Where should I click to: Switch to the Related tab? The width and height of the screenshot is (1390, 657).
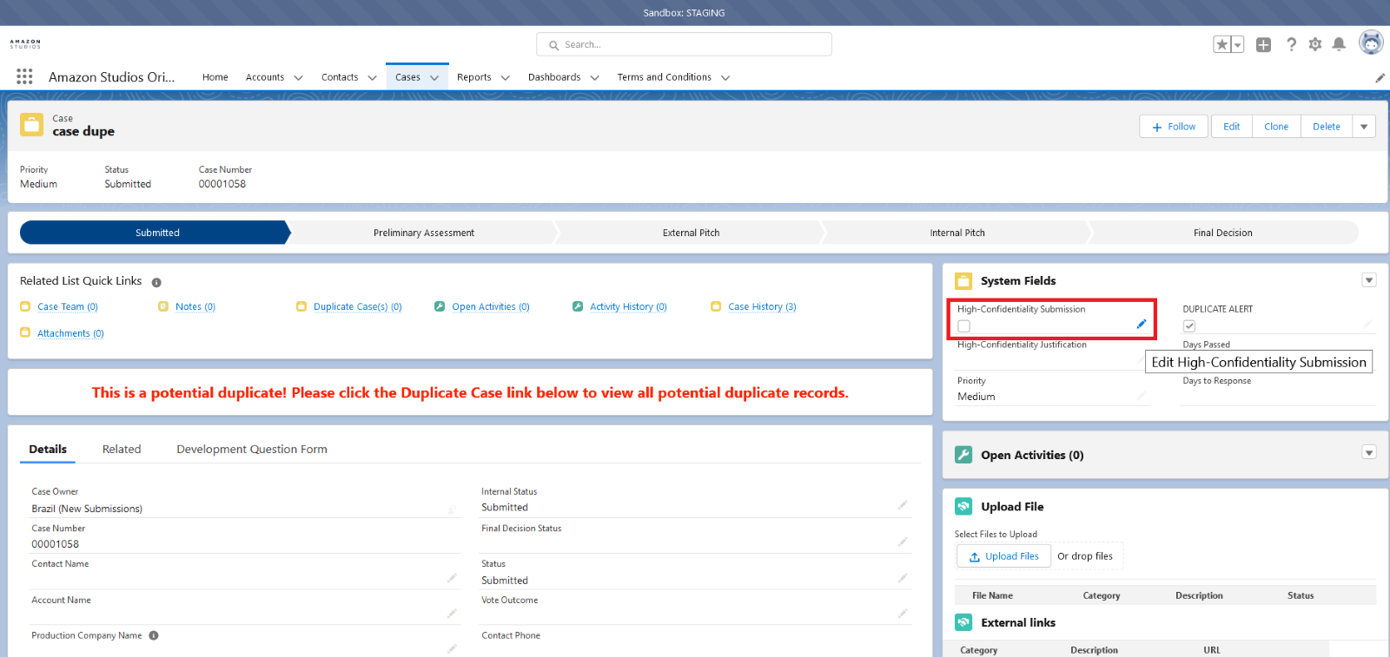pos(122,449)
